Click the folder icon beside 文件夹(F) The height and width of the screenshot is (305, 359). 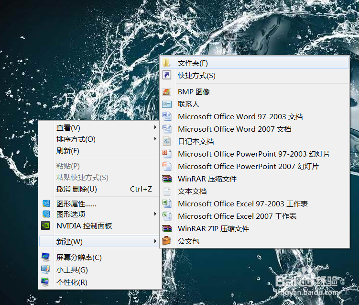[x=167, y=63]
